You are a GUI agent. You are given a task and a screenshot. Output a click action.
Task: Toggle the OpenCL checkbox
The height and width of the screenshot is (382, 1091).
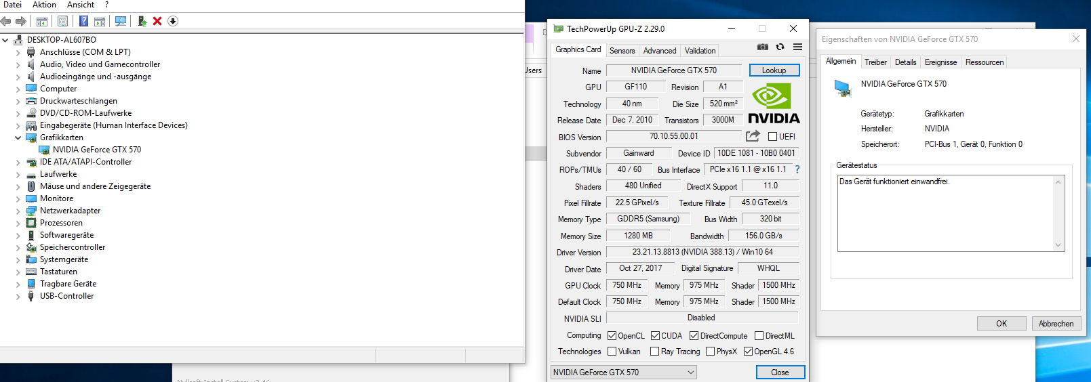[612, 336]
